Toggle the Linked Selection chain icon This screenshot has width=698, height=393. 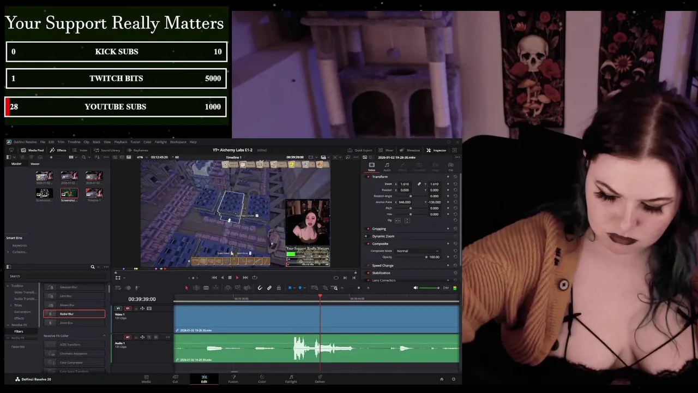point(269,288)
